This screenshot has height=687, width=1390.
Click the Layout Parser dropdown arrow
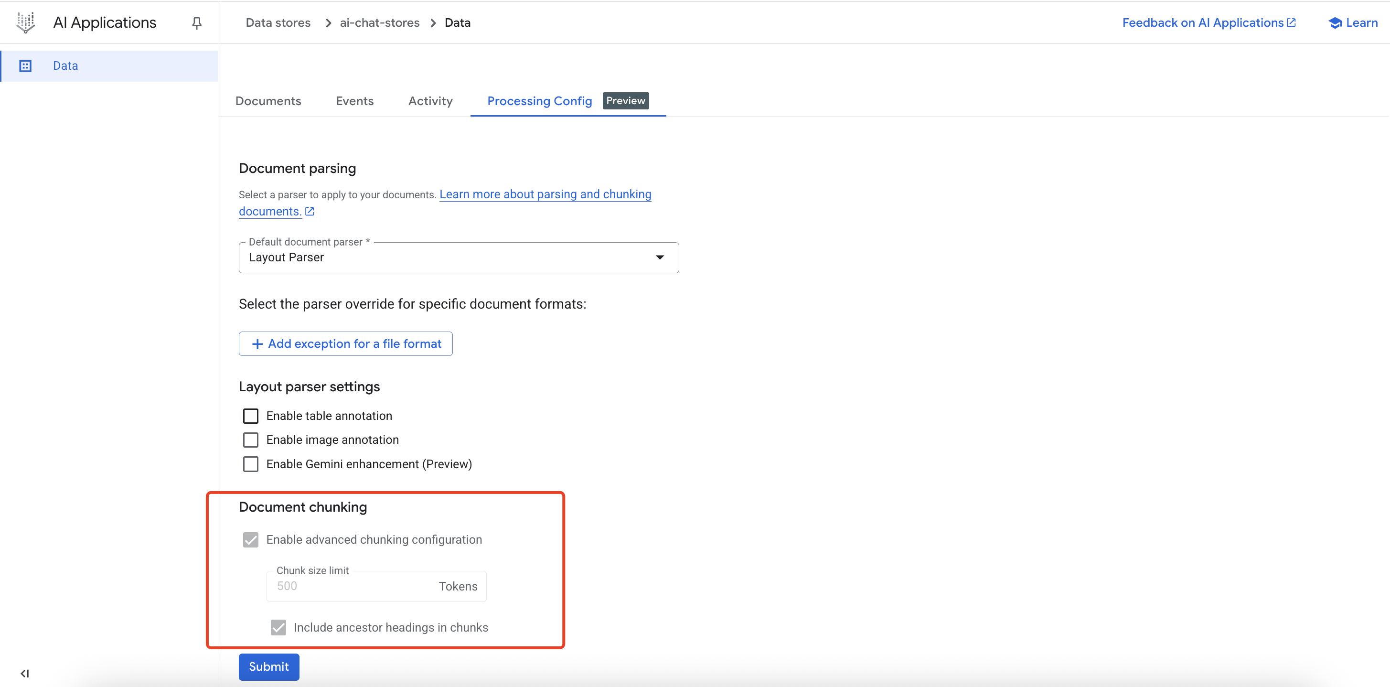click(x=659, y=258)
